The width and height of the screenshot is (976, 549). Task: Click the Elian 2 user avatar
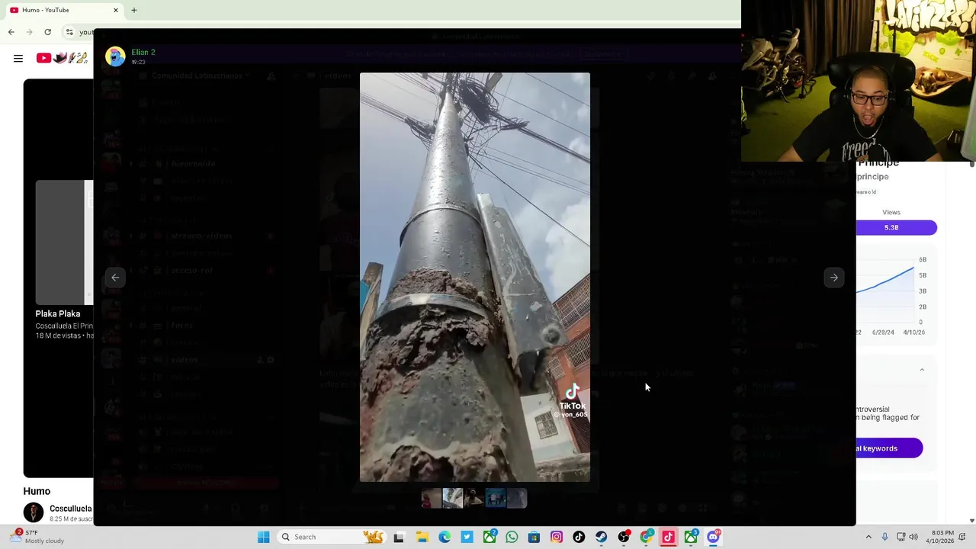[x=115, y=56]
